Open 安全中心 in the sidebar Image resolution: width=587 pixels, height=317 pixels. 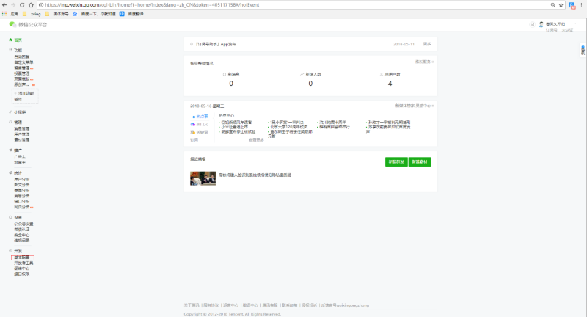pyautogui.click(x=22, y=235)
